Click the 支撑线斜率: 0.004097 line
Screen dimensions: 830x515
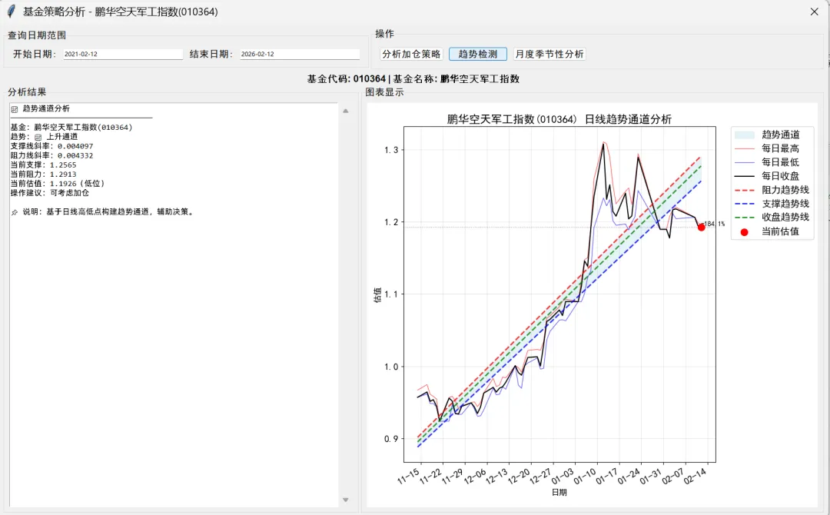click(52, 146)
